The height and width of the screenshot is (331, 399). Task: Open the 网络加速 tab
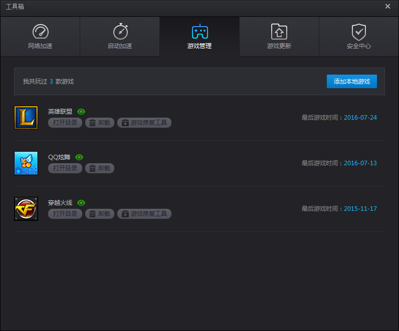pos(40,37)
